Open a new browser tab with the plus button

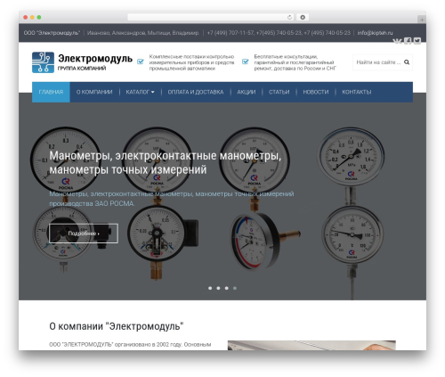click(x=422, y=20)
